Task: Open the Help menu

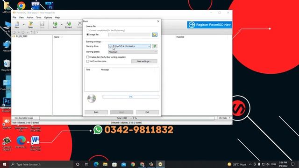Action: (57, 18)
